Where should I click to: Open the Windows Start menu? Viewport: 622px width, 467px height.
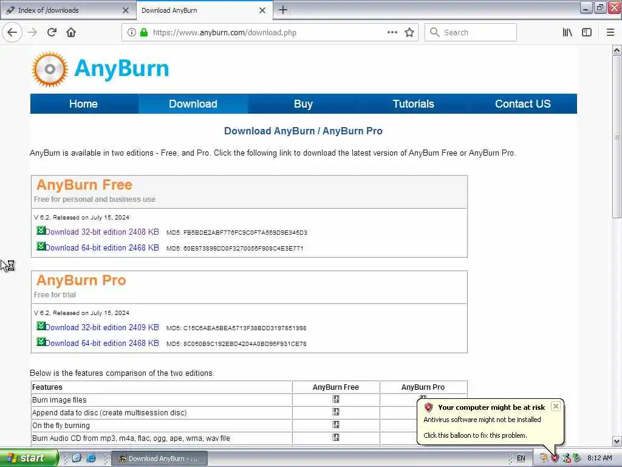(x=29, y=458)
